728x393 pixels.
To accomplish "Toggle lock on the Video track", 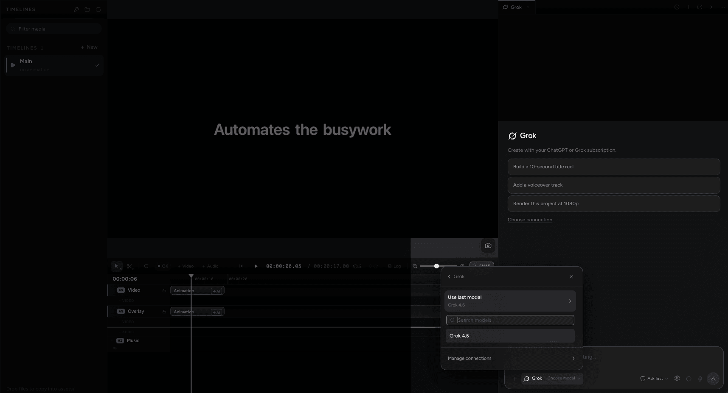I will [164, 290].
